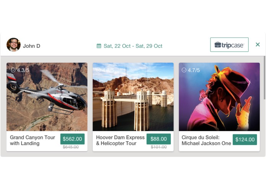Click John D's profile avatar
Image resolution: width=266 pixels, height=189 pixels.
pyautogui.click(x=13, y=45)
